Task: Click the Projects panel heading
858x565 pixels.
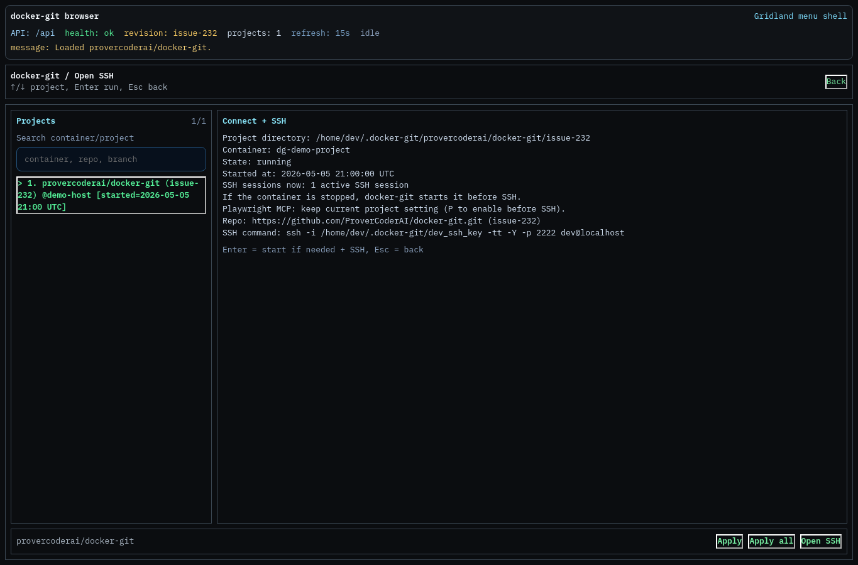Action: [36, 121]
